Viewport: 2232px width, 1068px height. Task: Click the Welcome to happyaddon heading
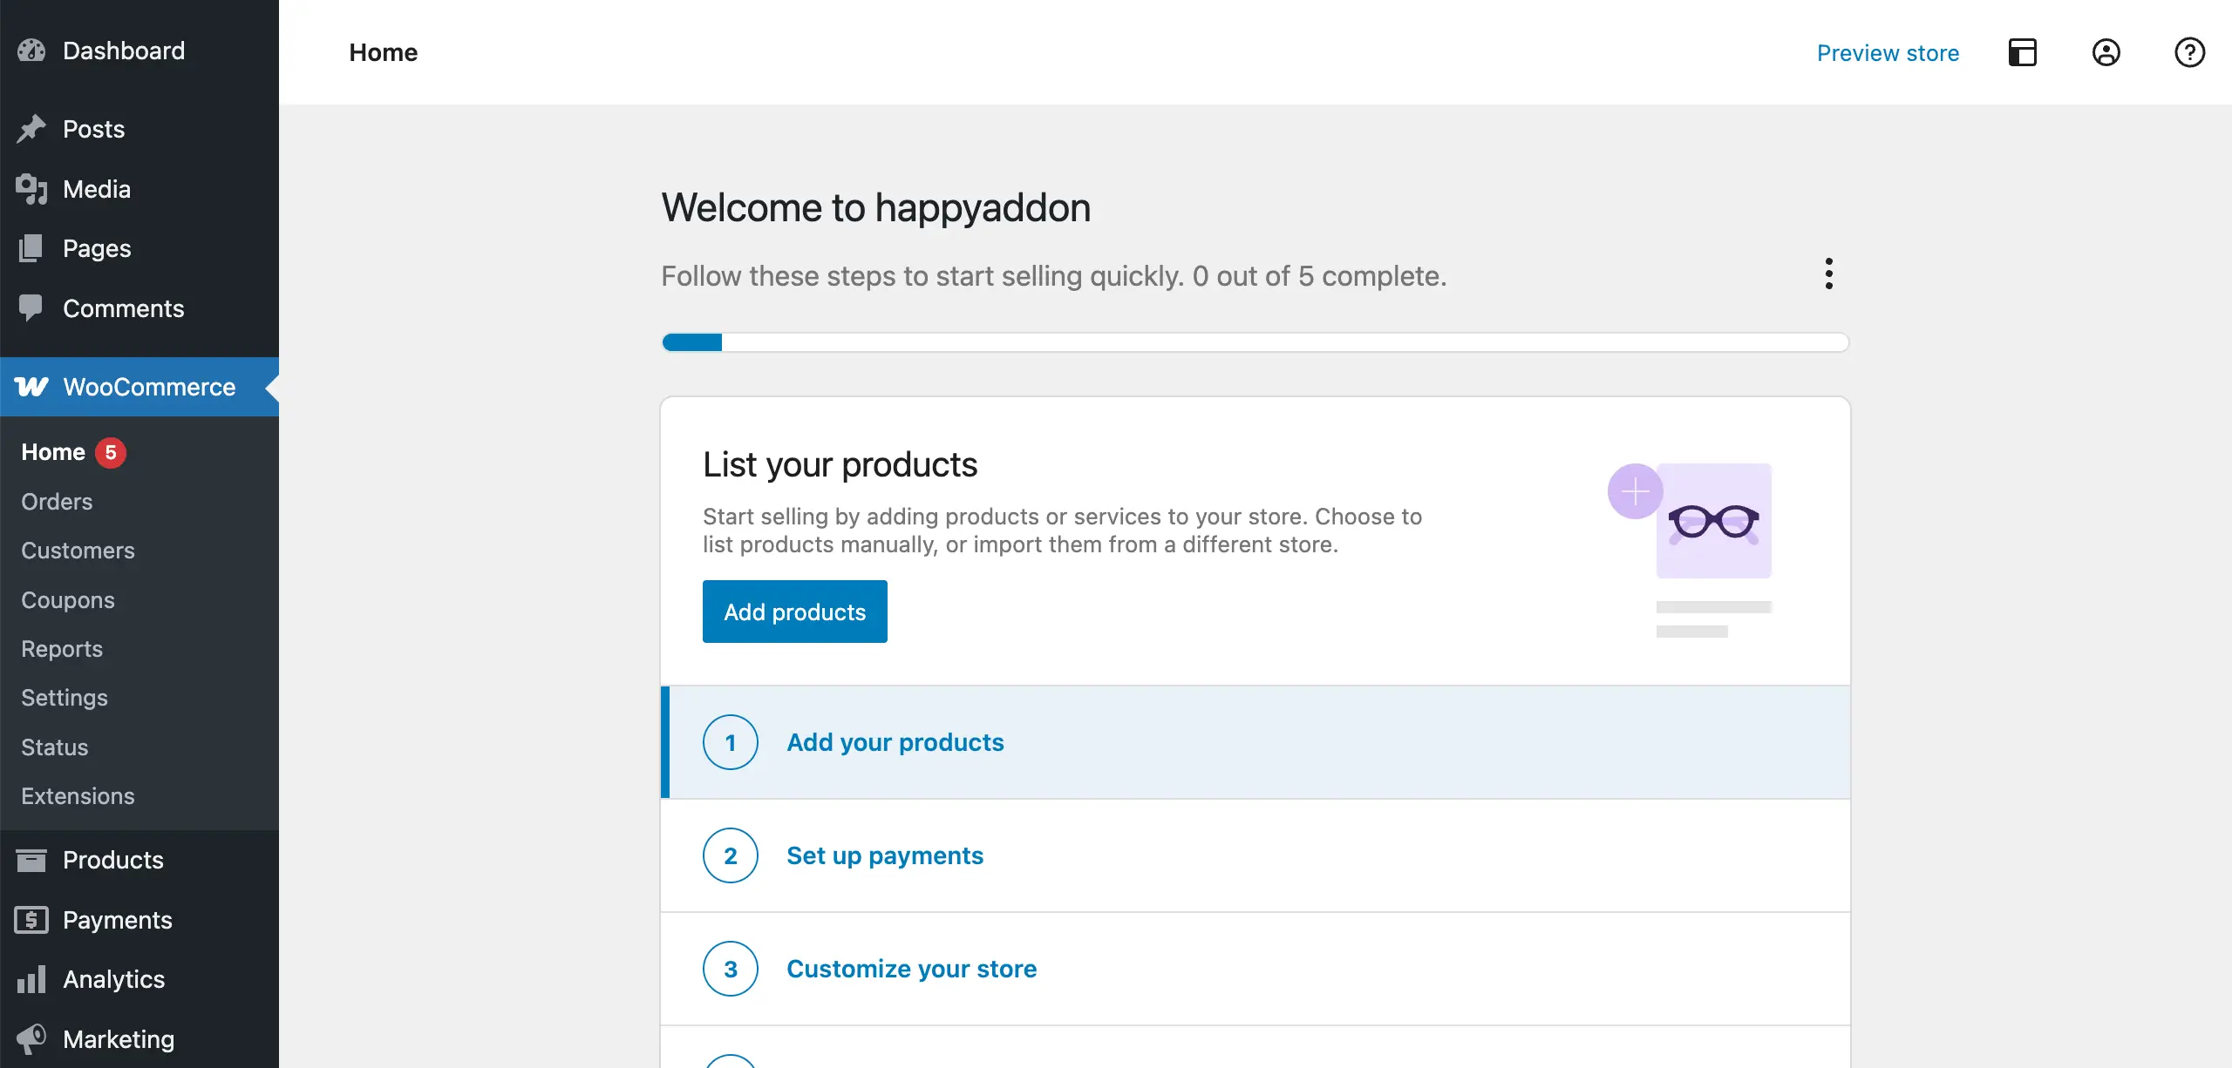[876, 208]
